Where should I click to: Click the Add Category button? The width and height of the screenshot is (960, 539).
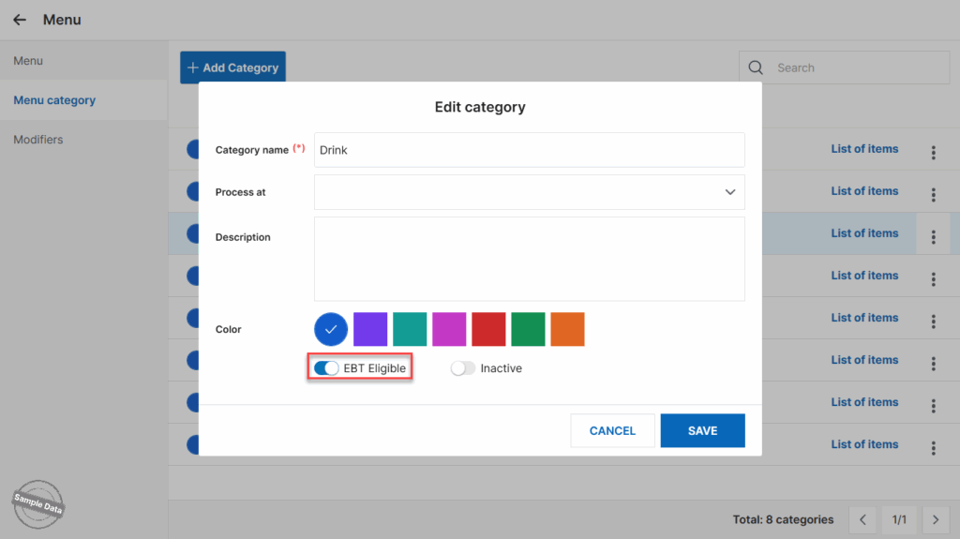(232, 67)
